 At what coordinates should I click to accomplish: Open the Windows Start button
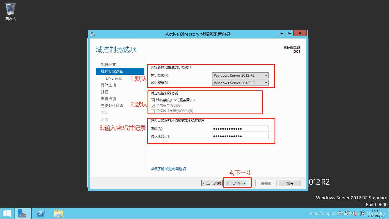click(7, 213)
